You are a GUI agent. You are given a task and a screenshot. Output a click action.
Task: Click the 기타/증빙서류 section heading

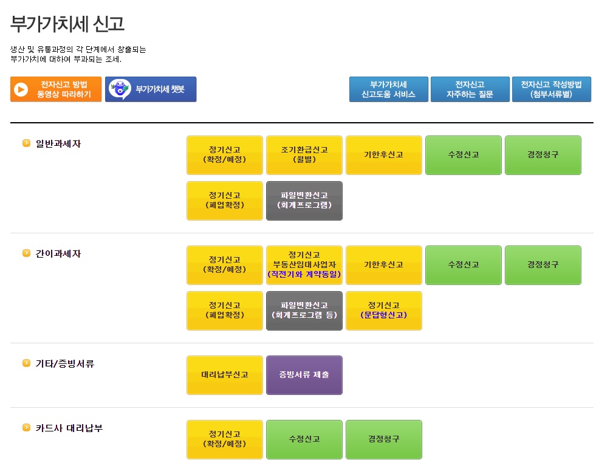pos(64,363)
